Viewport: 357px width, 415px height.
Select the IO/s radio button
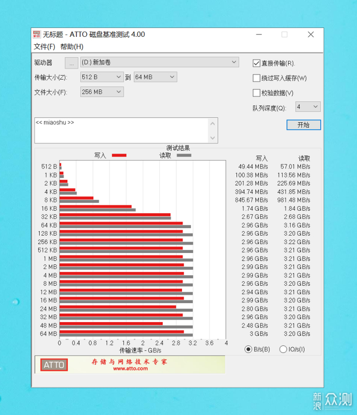283,349
